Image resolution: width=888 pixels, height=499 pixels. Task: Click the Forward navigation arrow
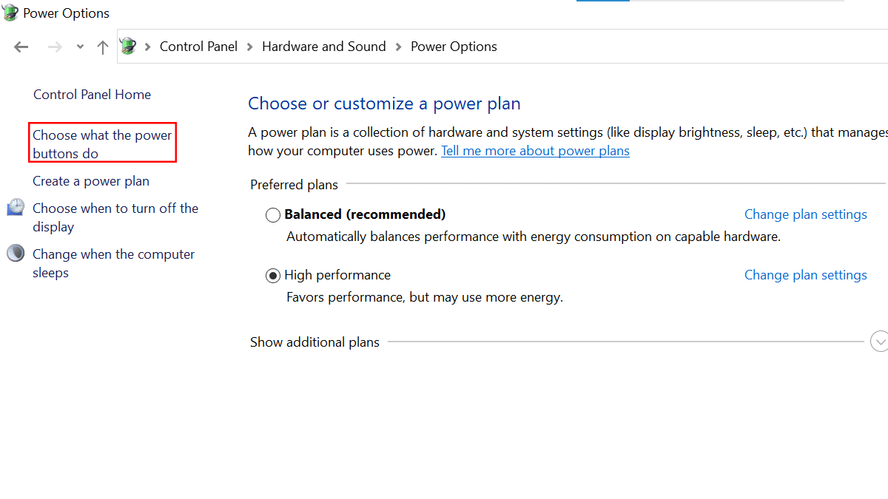tap(55, 47)
